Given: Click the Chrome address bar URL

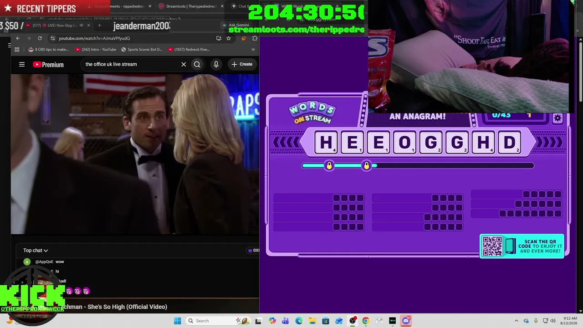Looking at the screenshot, I should pyautogui.click(x=94, y=38).
